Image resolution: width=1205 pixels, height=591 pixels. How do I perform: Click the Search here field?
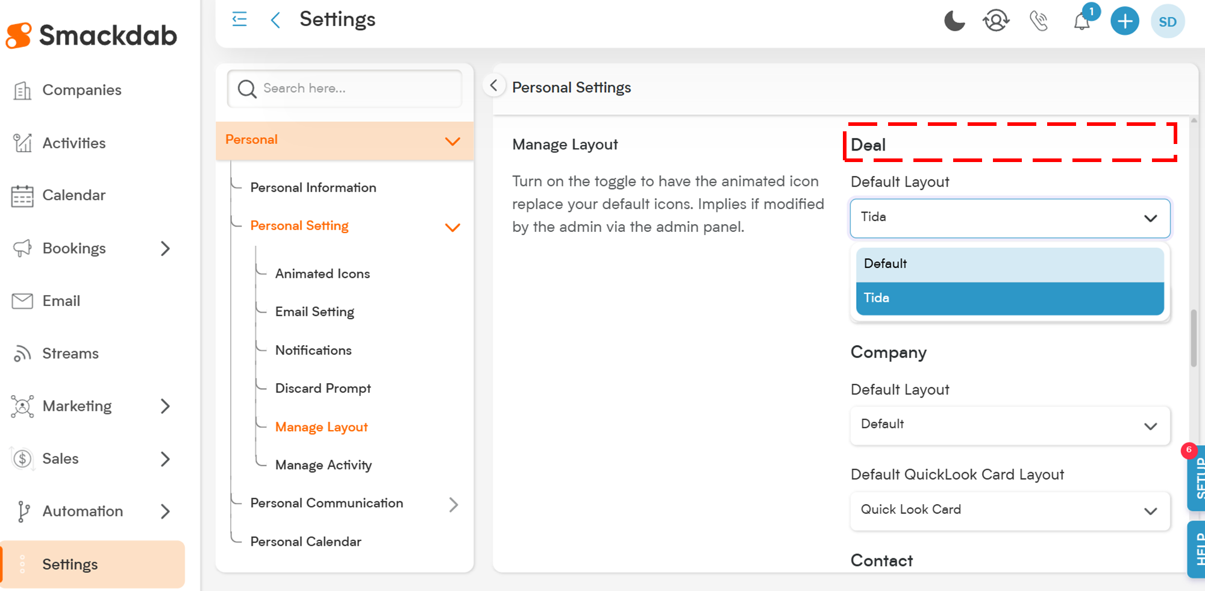tap(355, 89)
